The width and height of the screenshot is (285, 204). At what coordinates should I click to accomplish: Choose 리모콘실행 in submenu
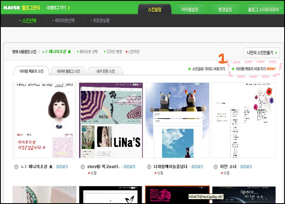(101, 21)
